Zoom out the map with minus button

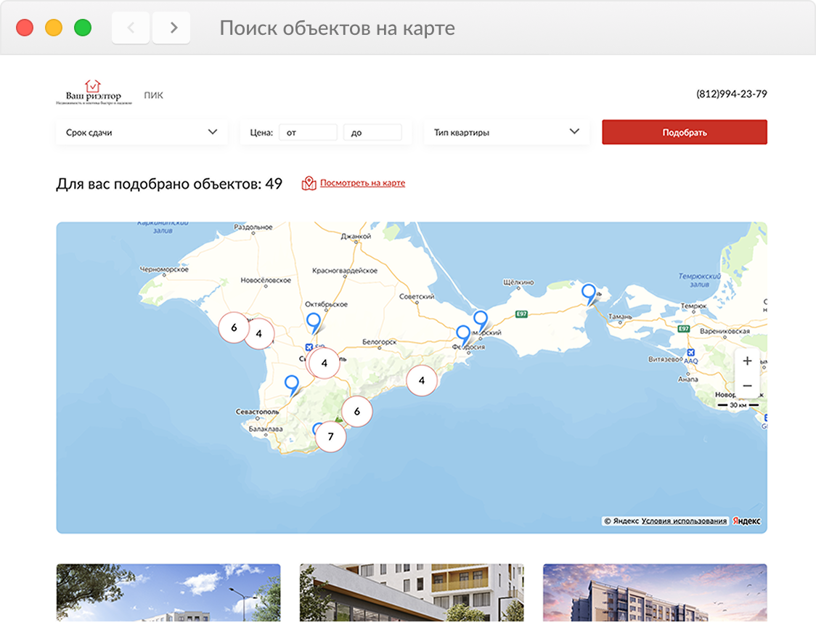click(x=747, y=386)
